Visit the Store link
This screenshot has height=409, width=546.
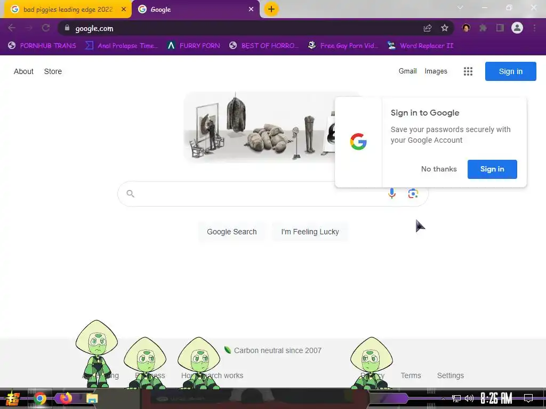click(x=53, y=71)
